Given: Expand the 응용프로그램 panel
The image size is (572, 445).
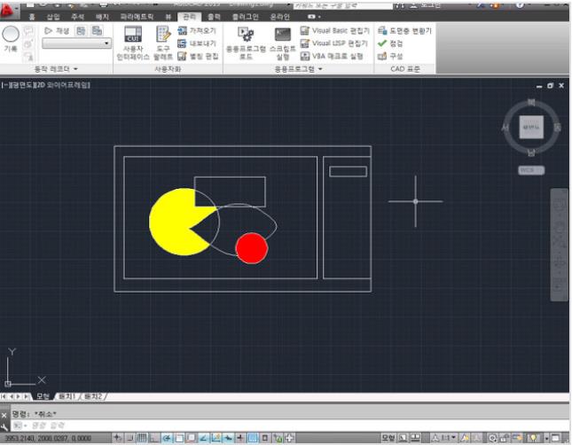Looking at the screenshot, I should coord(298,69).
